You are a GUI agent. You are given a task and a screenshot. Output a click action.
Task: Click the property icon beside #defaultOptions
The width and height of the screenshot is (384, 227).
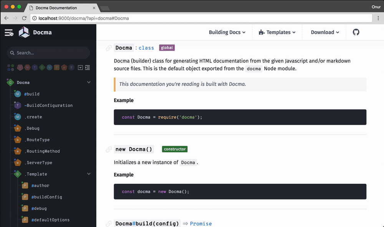[25, 220]
